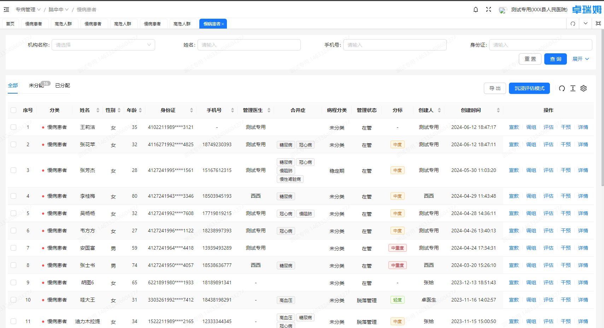
Task: Click the 查询 button
Action: (556, 59)
